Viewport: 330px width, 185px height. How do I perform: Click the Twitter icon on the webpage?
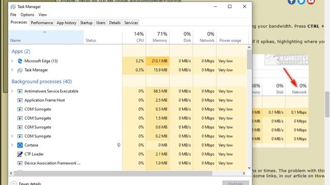point(301,2)
